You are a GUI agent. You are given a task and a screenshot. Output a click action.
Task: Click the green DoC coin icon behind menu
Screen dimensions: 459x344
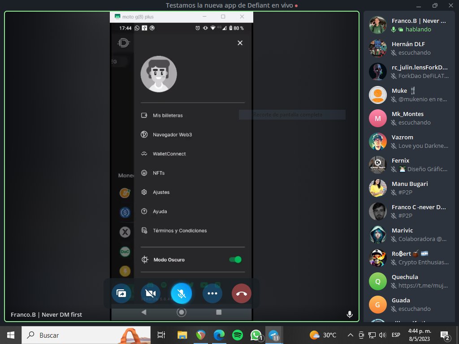point(125,252)
